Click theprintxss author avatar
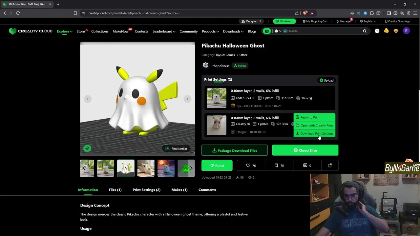The height and width of the screenshot is (236, 420). [x=206, y=66]
